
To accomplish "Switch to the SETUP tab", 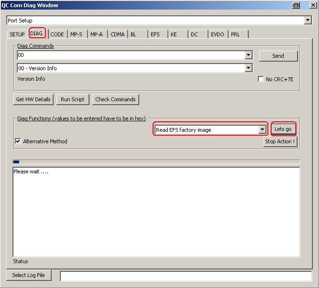I will coord(17,34).
